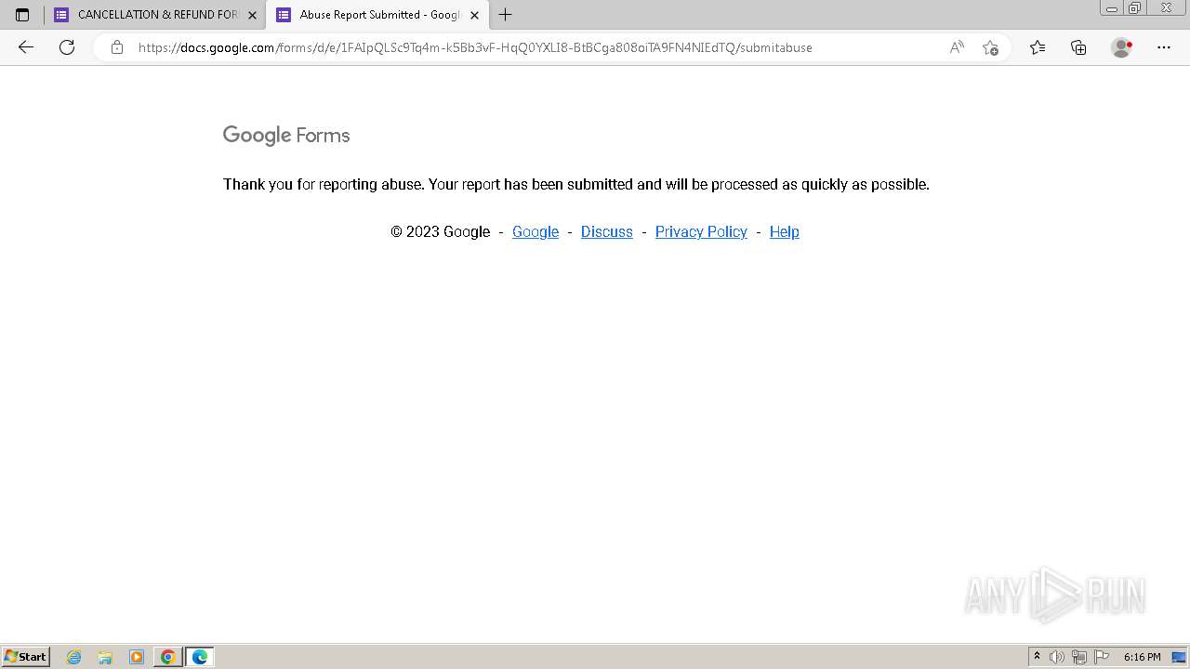Click the abuse report thank-you message
The image size is (1190, 669).
point(576,184)
